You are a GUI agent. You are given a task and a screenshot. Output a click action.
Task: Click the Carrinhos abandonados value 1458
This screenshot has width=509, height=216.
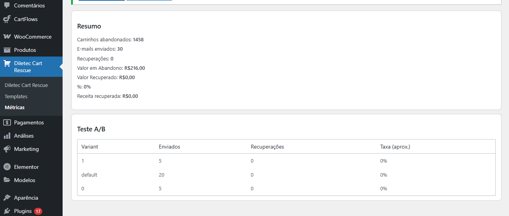click(138, 39)
